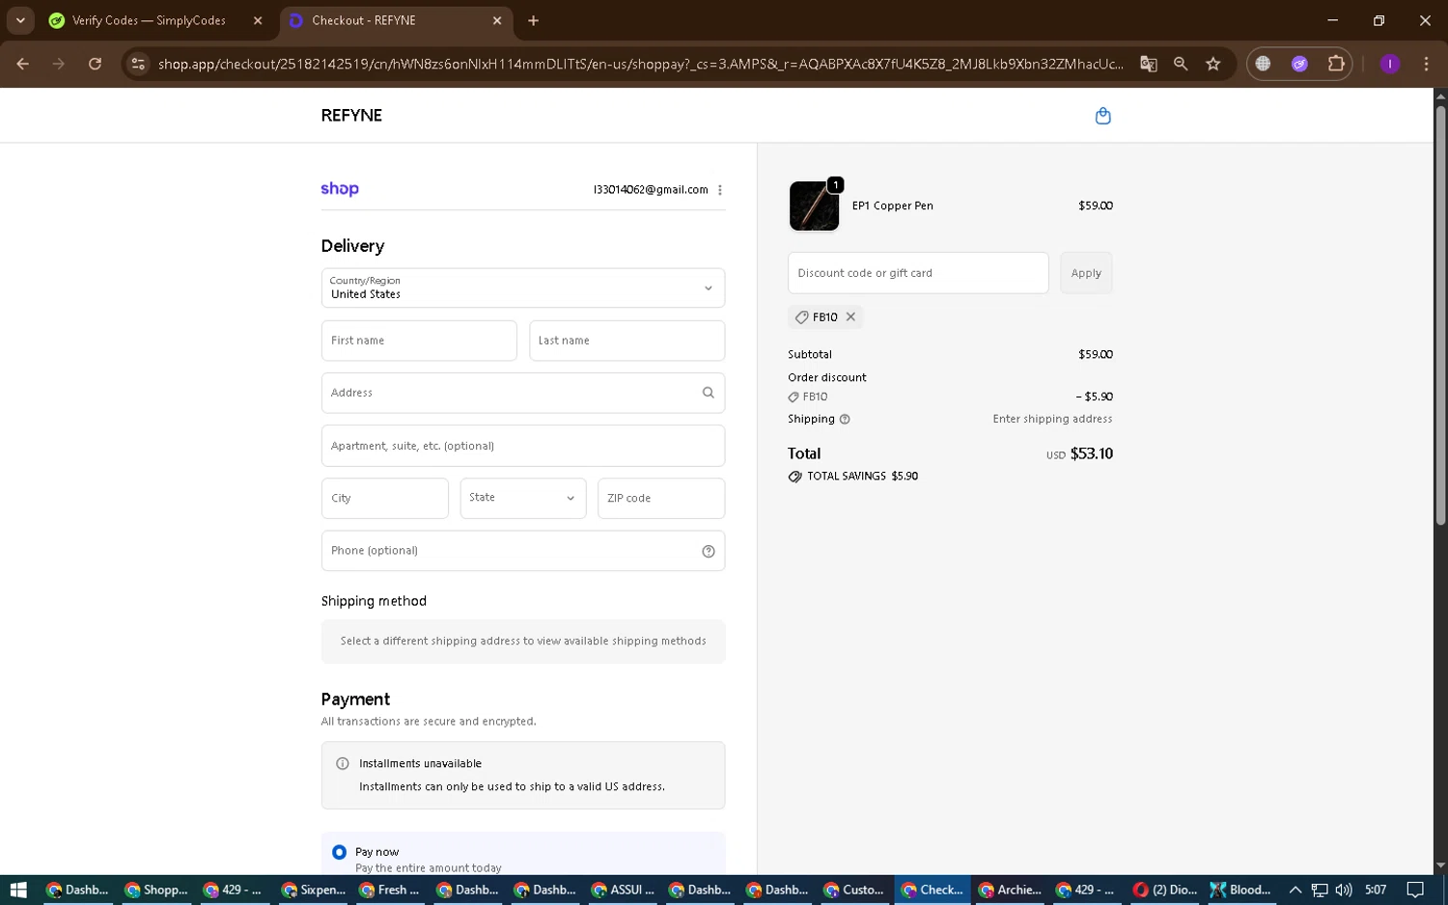Click the City field
The width and height of the screenshot is (1448, 905).
pos(385,498)
